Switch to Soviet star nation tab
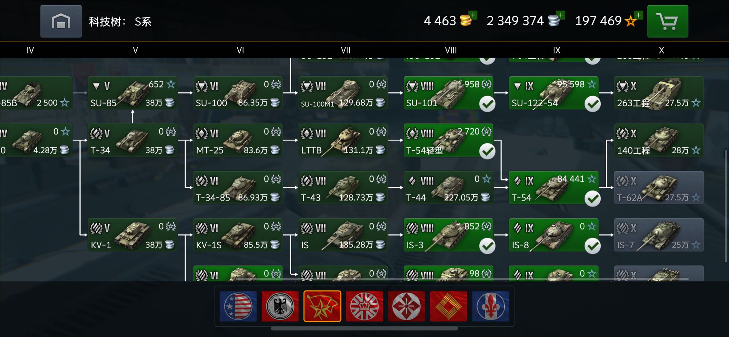Image resolution: width=729 pixels, height=337 pixels. (x=322, y=306)
